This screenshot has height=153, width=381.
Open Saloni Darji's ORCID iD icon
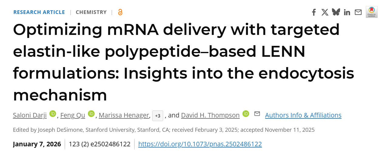[53, 114]
